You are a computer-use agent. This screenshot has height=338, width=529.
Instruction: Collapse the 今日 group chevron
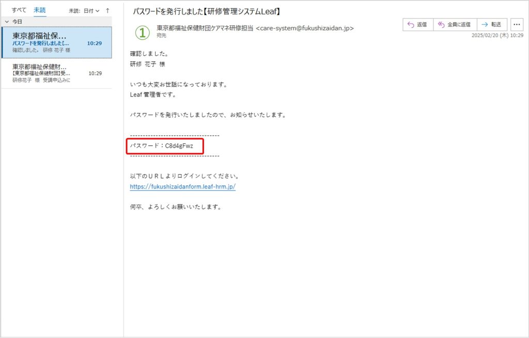(x=7, y=22)
